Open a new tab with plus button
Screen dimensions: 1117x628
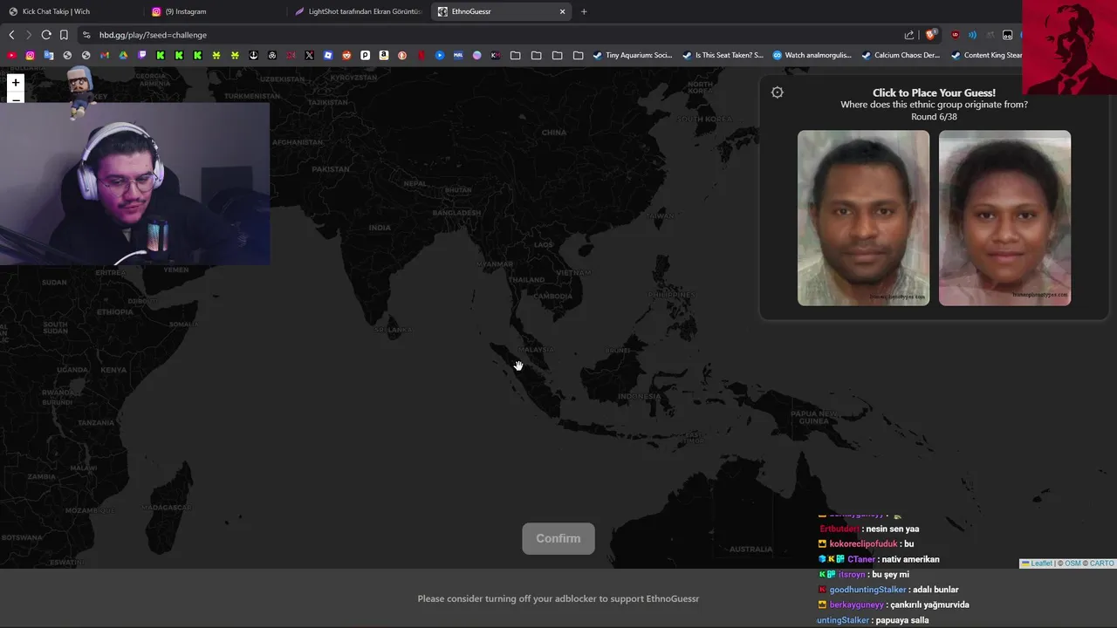pos(584,11)
